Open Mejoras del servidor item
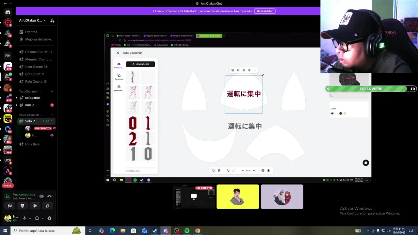Image resolution: width=418 pixels, height=235 pixels. 37,39
